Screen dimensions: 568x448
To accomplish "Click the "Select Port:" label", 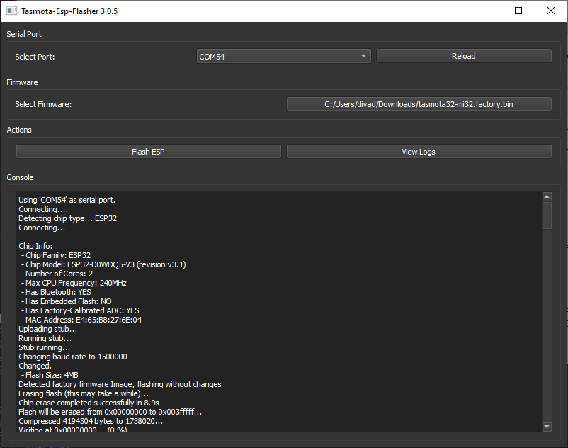I will (35, 57).
